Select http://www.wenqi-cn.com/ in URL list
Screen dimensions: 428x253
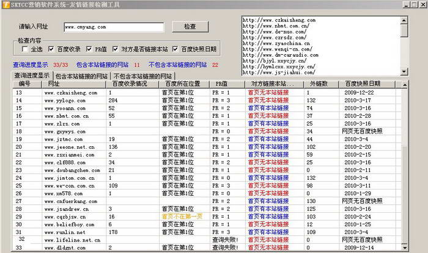(278, 49)
